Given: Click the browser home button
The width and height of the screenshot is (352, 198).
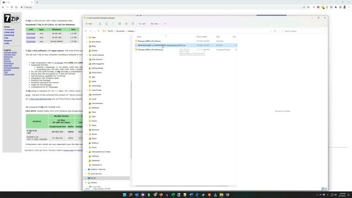Looking at the screenshot, I should pyautogui.click(x=16, y=7).
